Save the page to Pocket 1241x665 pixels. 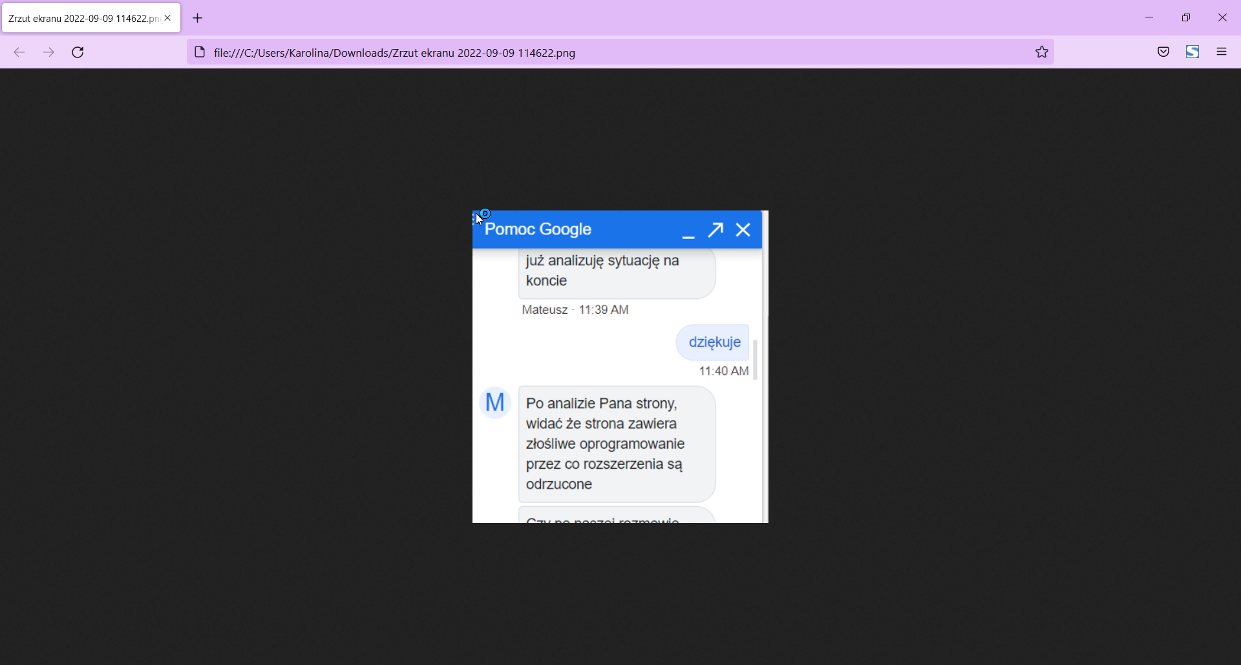pyautogui.click(x=1163, y=52)
